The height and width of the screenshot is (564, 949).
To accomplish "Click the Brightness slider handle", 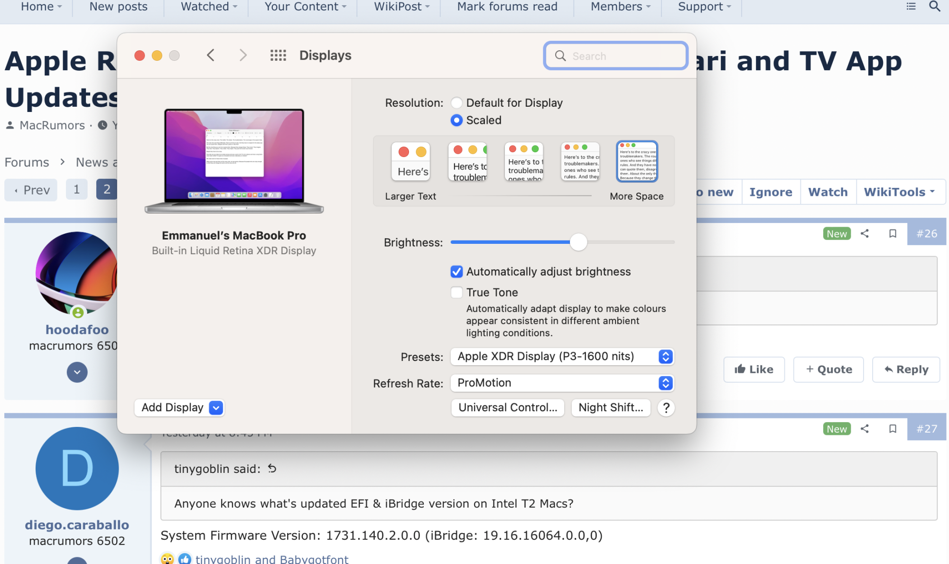I will [578, 242].
